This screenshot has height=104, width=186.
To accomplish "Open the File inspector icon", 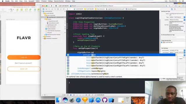I will 172,9.
